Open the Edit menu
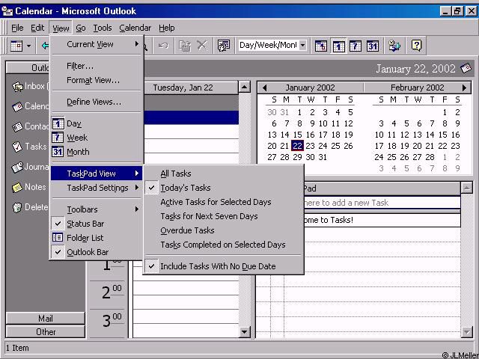 pos(37,28)
